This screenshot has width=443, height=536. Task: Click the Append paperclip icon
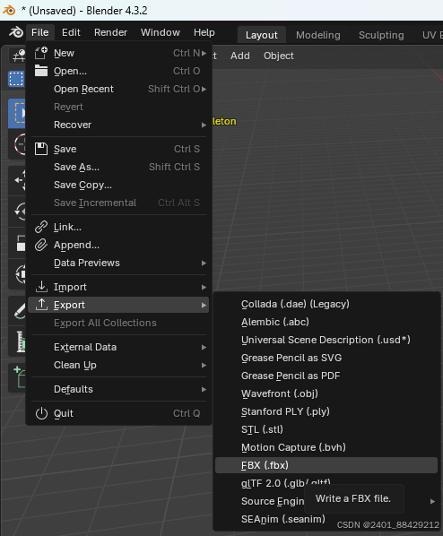coord(41,245)
